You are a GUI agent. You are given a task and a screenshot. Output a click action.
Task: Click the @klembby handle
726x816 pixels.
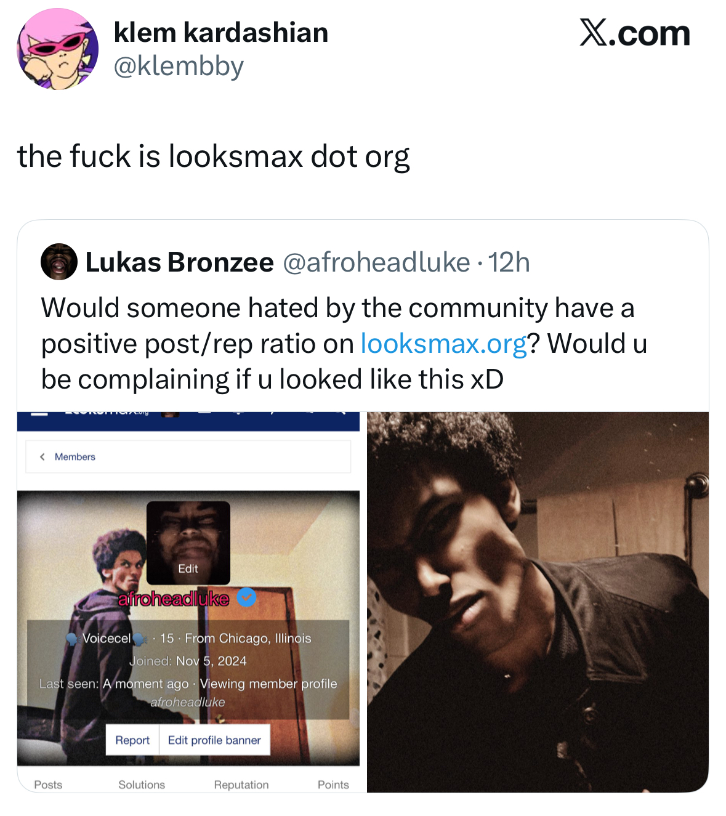point(179,67)
